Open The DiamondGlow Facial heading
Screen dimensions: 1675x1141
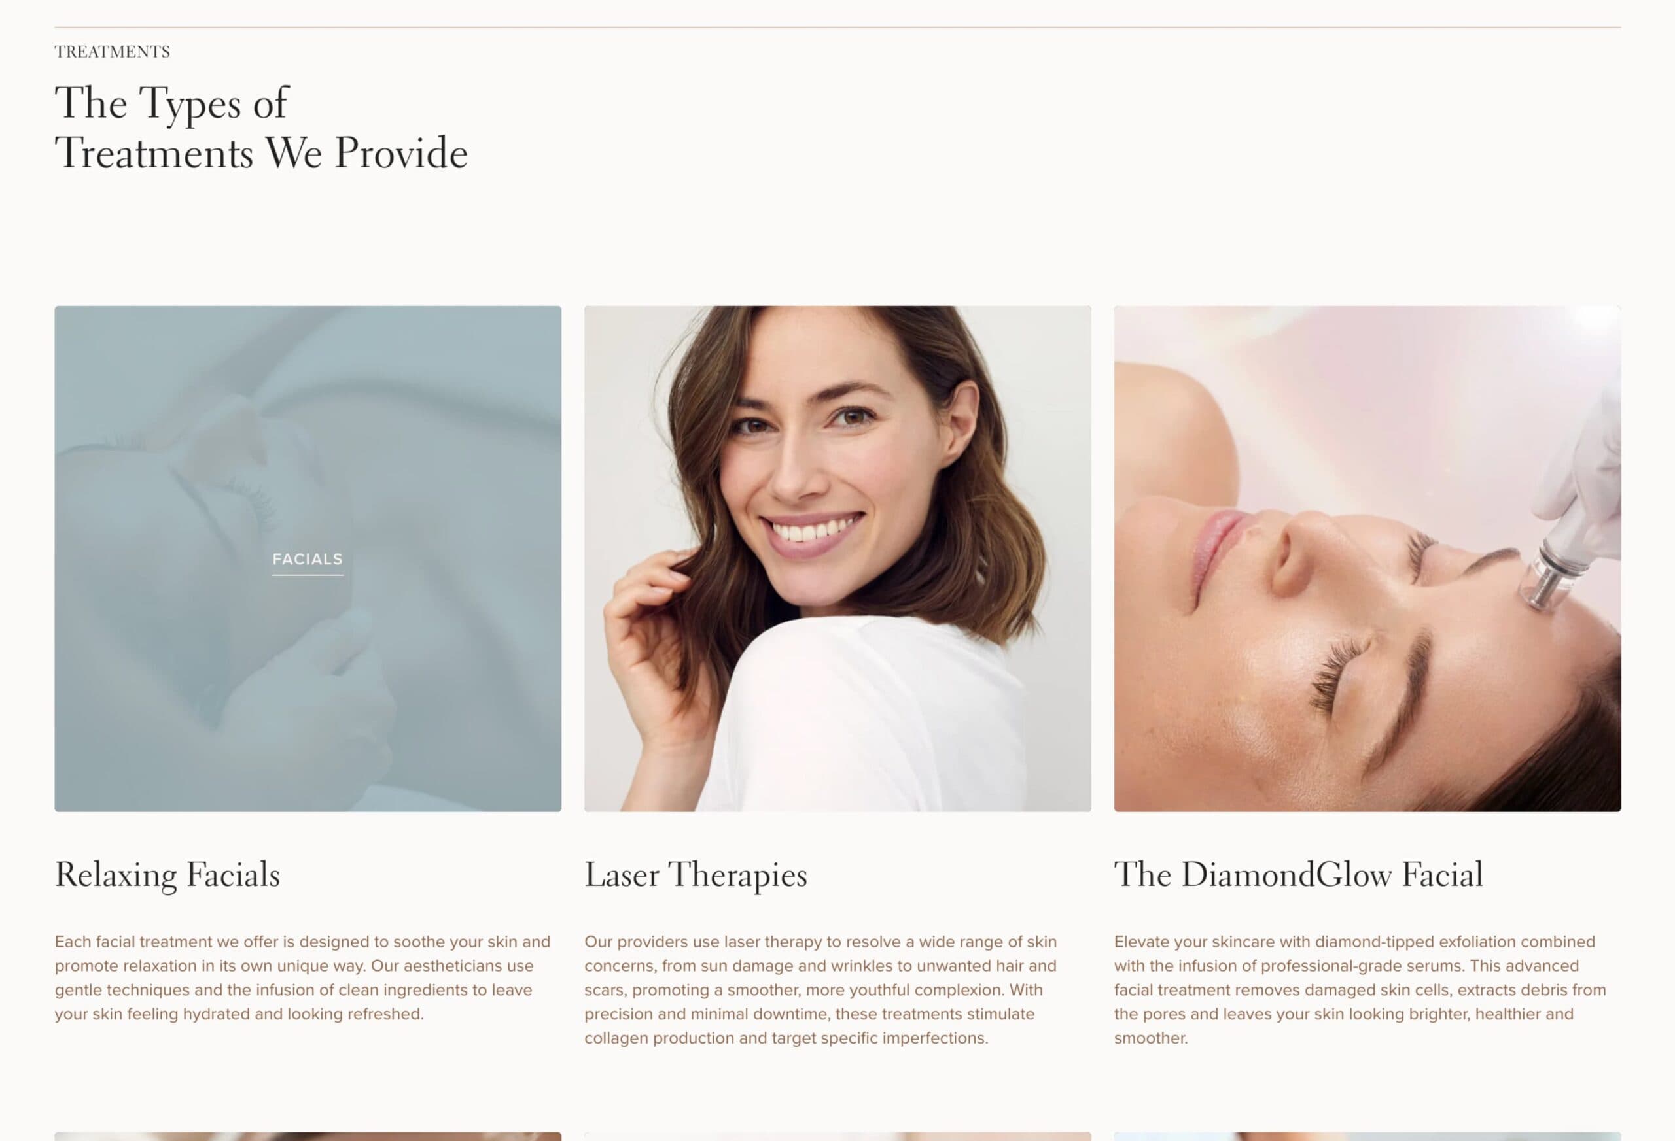point(1299,875)
